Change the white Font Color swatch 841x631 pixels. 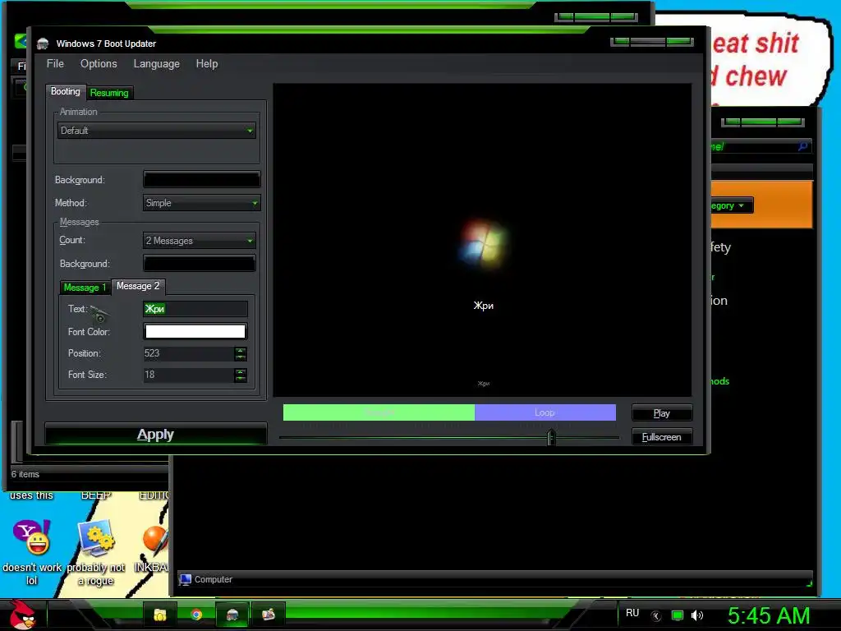[195, 332]
